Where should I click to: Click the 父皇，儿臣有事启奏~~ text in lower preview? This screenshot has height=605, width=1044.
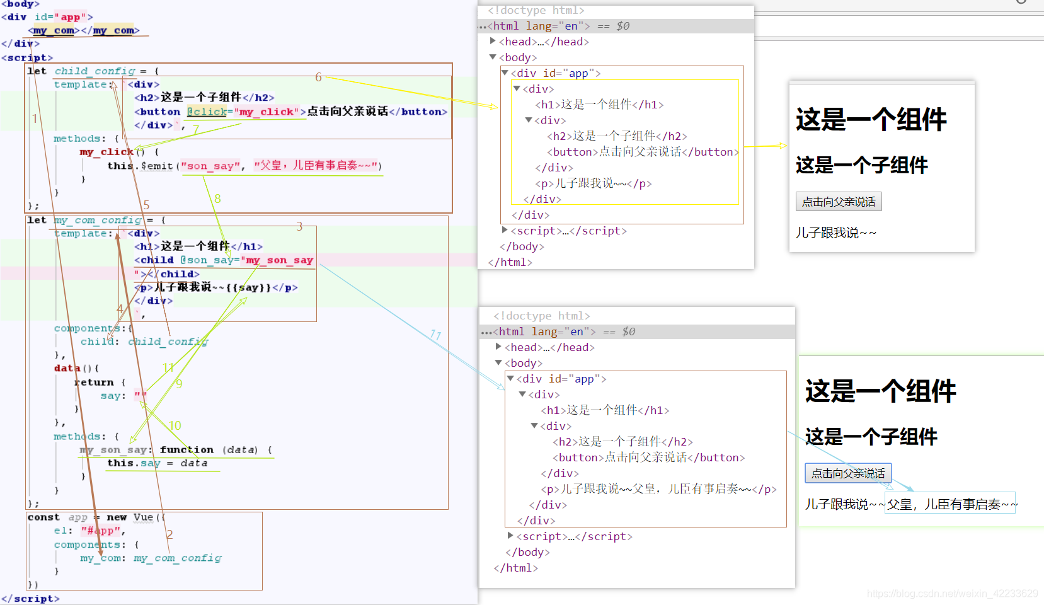point(951,504)
